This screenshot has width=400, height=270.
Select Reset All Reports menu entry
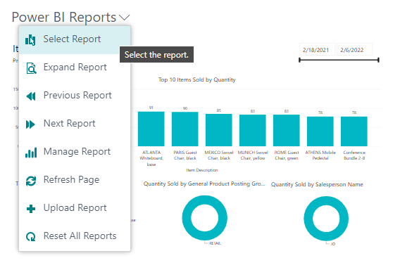click(x=75, y=236)
